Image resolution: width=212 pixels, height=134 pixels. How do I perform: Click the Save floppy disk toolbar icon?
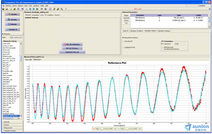pos(3,9)
